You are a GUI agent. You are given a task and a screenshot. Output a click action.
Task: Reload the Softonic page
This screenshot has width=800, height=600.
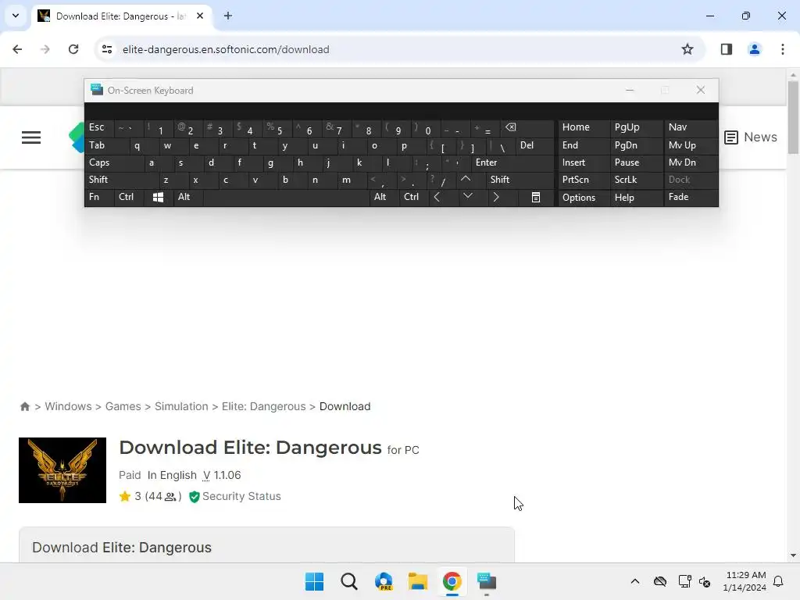tap(73, 49)
